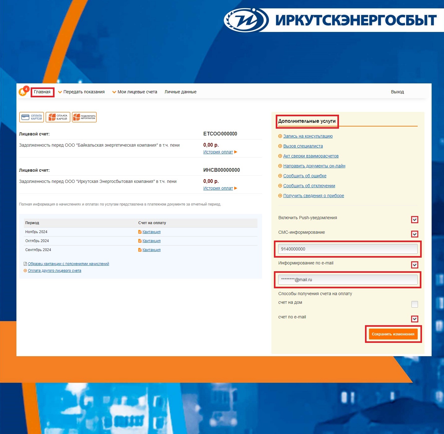This screenshot has width=444, height=434.
Task: Click the second orange card payment icon
Action: [x=58, y=117]
